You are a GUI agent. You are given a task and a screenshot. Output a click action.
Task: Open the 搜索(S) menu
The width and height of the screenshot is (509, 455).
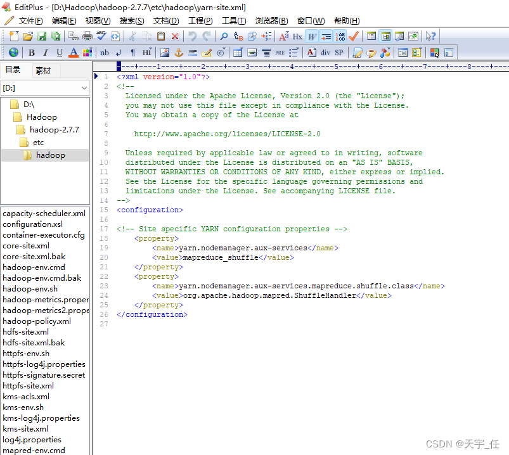point(132,21)
